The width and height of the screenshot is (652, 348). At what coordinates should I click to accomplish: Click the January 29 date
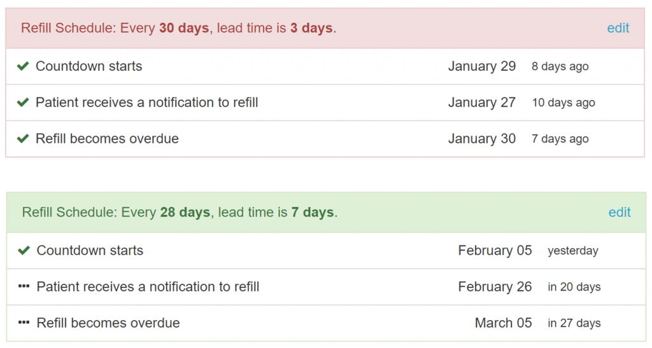click(481, 66)
